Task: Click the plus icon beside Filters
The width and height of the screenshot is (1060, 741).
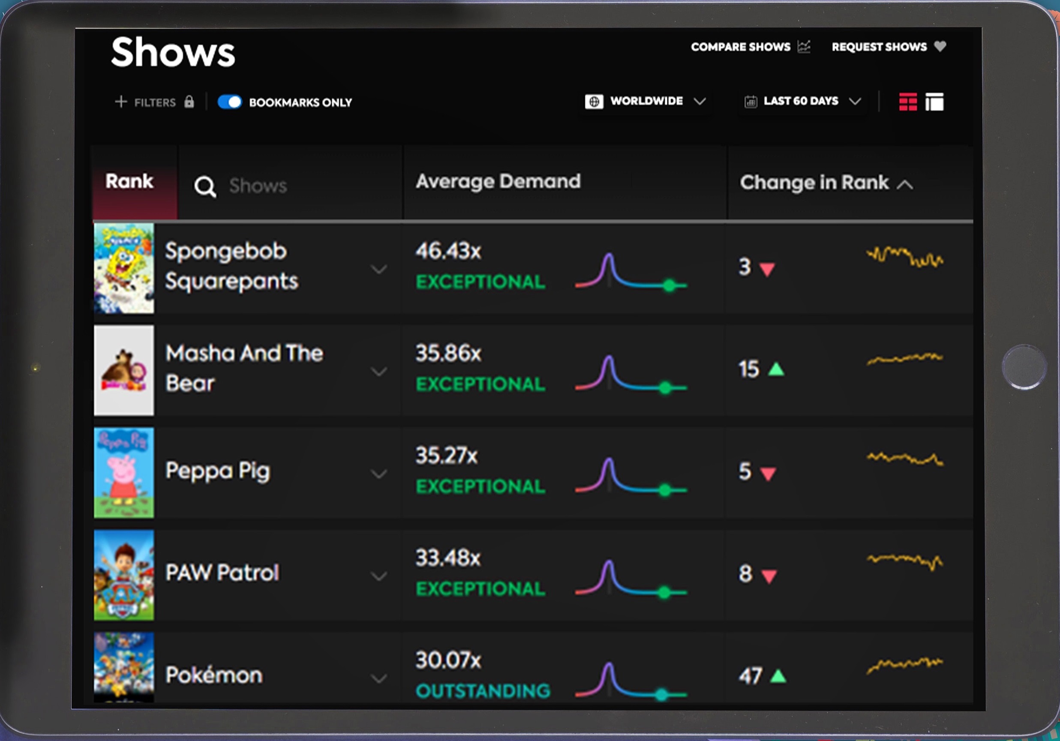Action: tap(121, 102)
